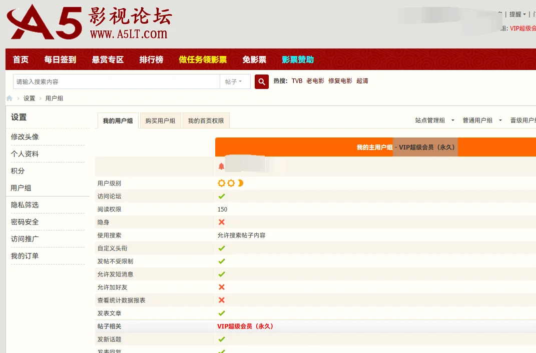Click the green check in 访问论坛 row
The width and height of the screenshot is (536, 353).
click(x=222, y=196)
